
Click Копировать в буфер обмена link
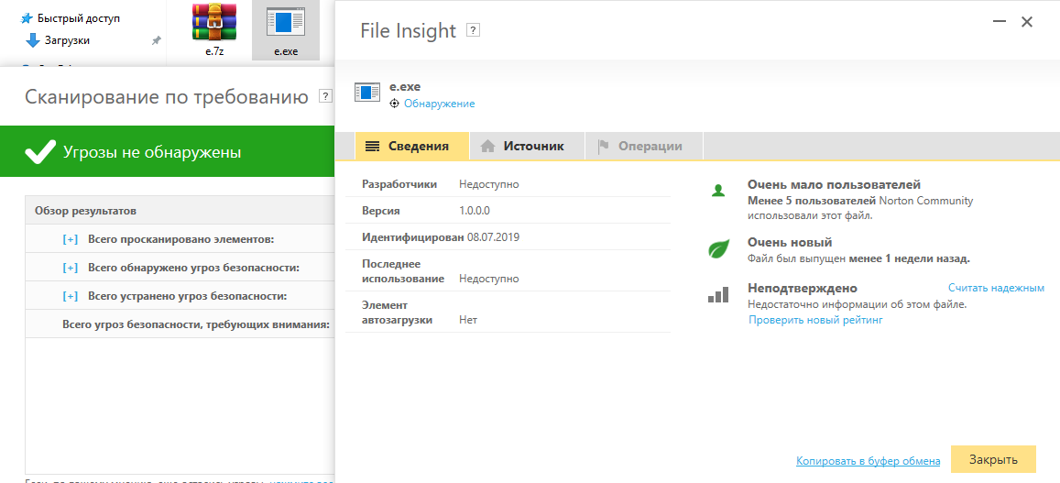click(x=868, y=461)
